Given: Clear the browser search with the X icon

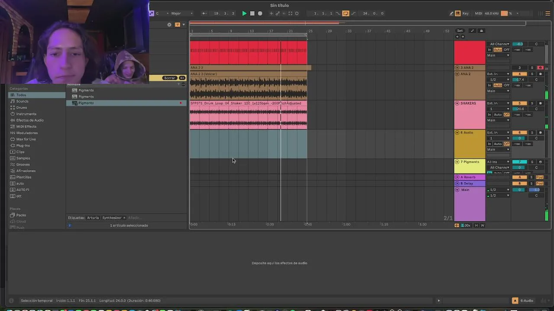Looking at the screenshot, I should click(169, 25).
